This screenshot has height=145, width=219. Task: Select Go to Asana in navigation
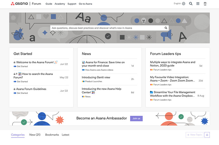85,4
